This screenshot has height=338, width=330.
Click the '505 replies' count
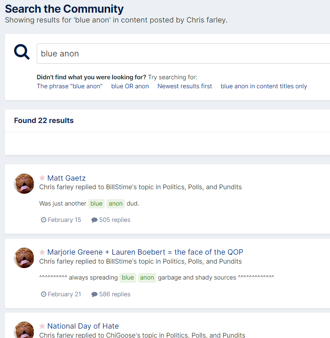pos(115,219)
